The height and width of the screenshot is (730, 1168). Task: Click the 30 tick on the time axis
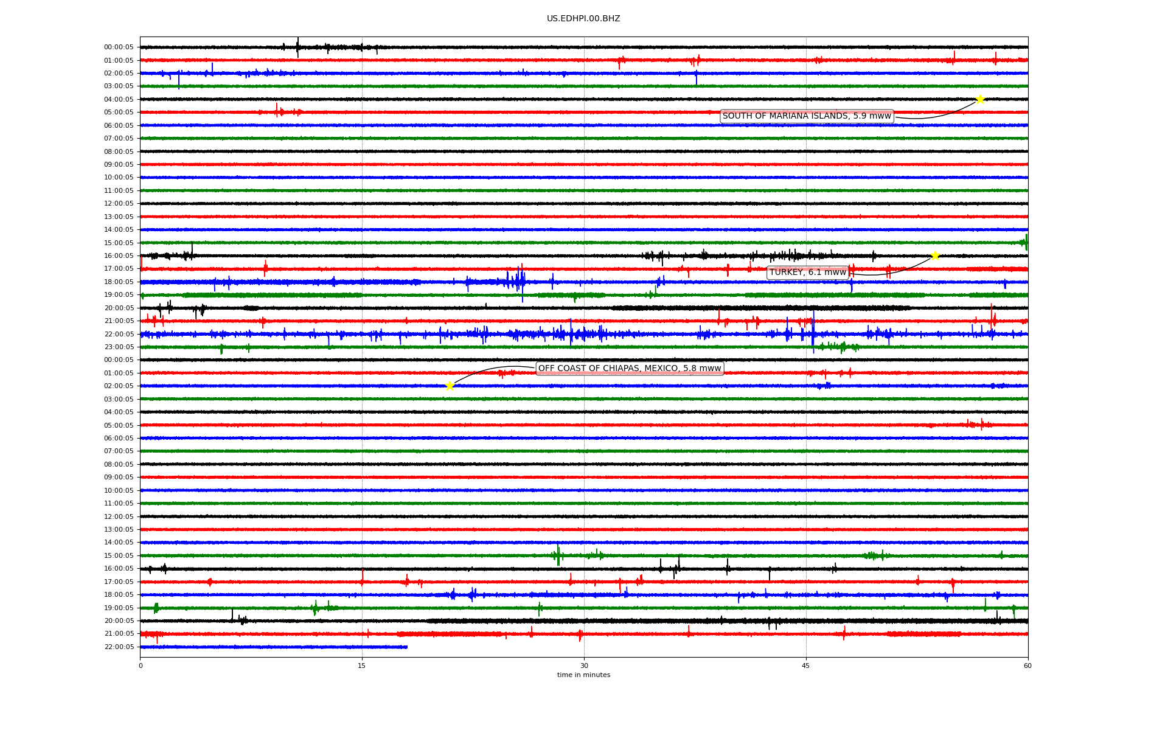pyautogui.click(x=584, y=666)
